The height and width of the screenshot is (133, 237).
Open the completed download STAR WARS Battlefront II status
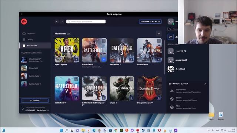pyautogui.click(x=35, y=109)
